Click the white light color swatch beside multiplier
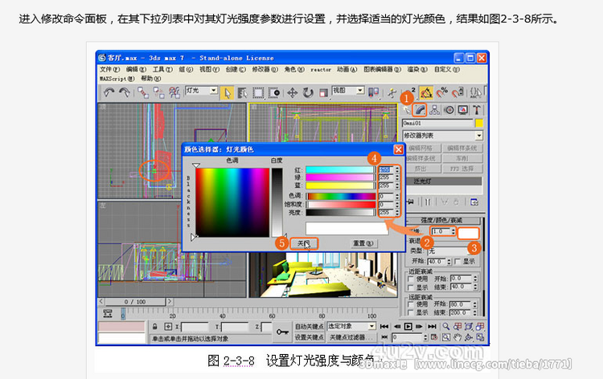 coord(468,233)
